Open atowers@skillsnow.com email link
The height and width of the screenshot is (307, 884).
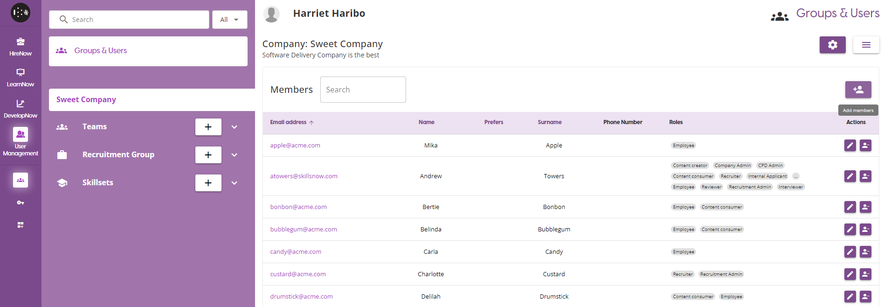[304, 176]
